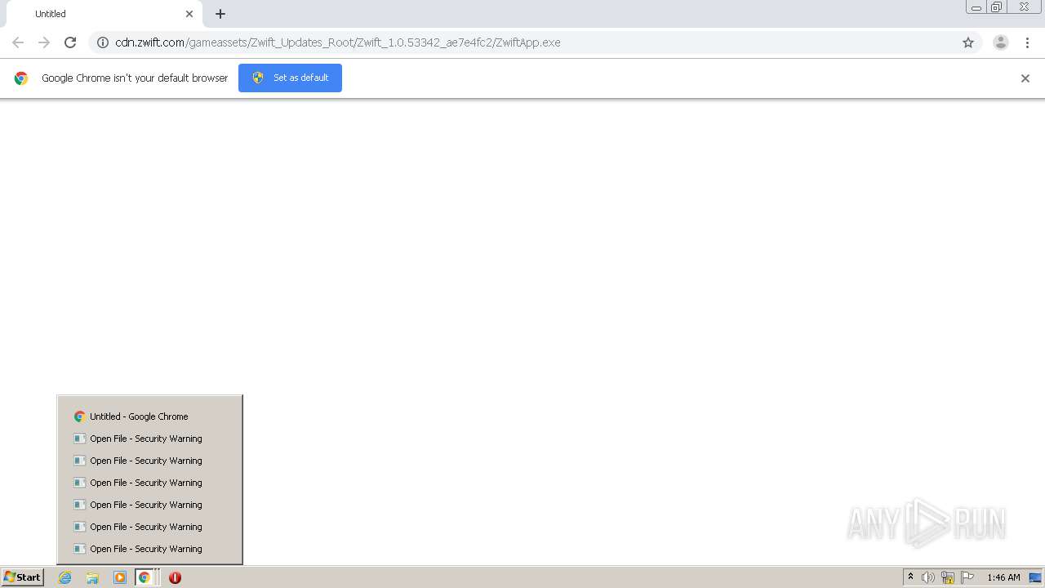Restore down the Chrome window
The height and width of the screenshot is (588, 1045).
997,7
